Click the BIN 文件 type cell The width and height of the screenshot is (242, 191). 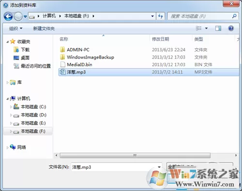point(203,64)
